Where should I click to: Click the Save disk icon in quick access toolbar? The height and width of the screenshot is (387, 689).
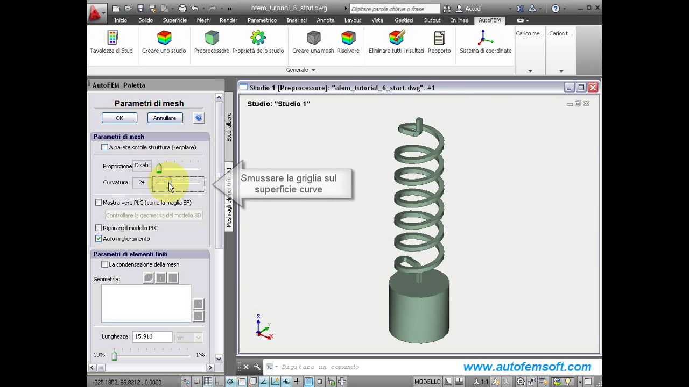140,9
